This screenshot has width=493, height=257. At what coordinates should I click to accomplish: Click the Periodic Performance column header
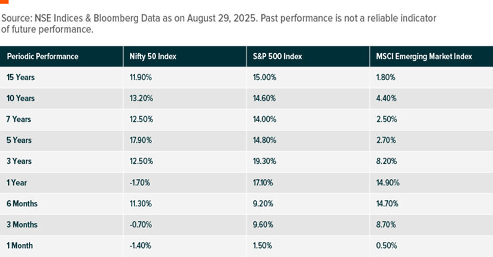tap(42, 57)
